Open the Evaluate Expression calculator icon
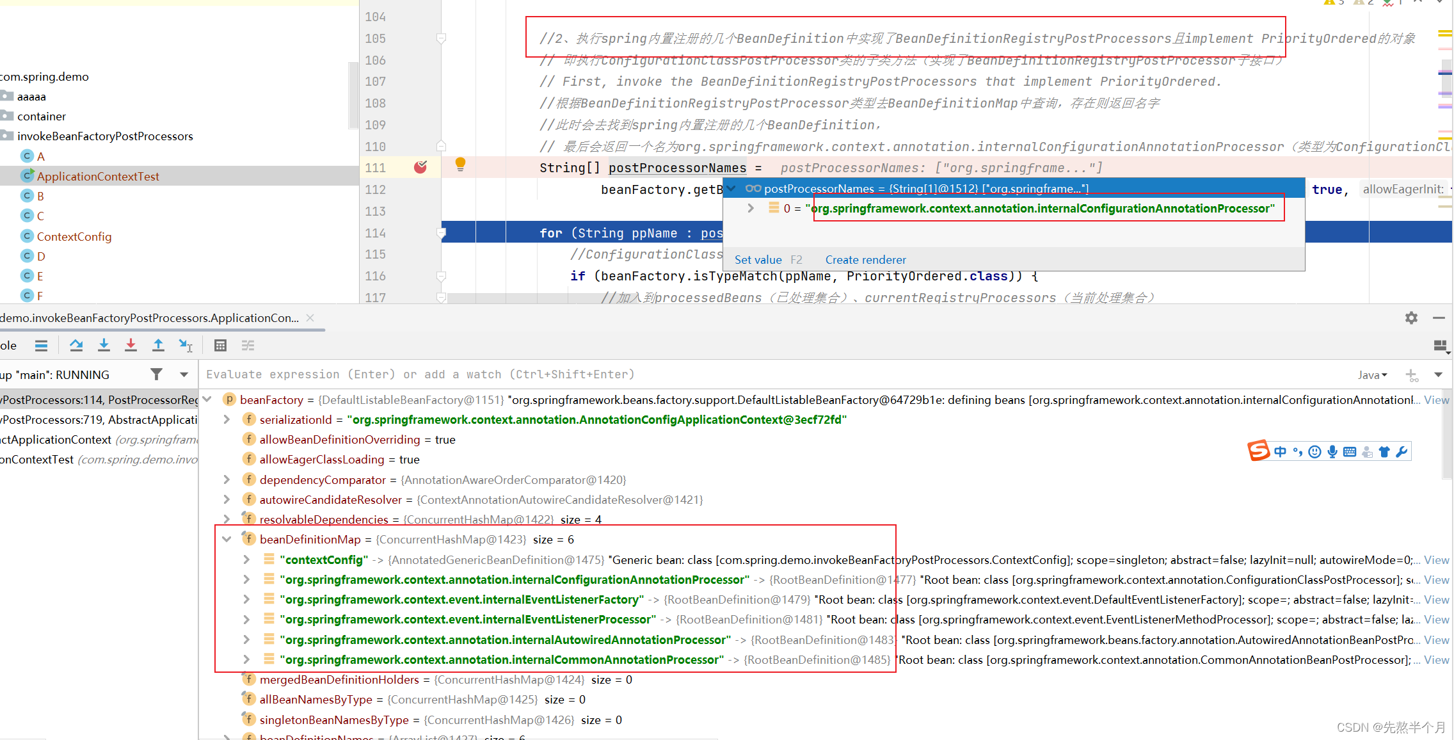 [220, 346]
